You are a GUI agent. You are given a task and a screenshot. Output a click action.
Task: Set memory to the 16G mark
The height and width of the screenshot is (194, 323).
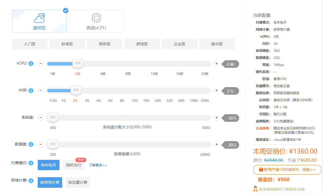click(x=146, y=100)
